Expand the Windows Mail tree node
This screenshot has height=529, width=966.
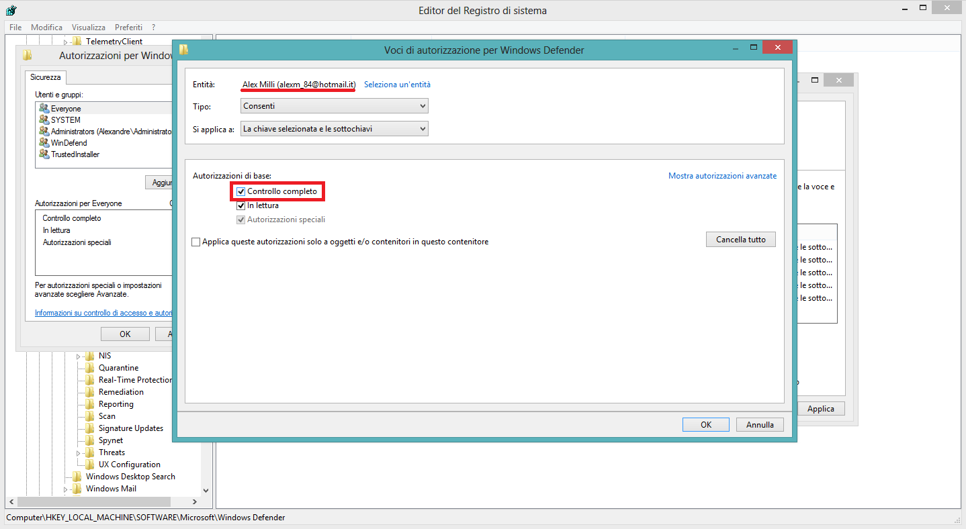point(66,489)
